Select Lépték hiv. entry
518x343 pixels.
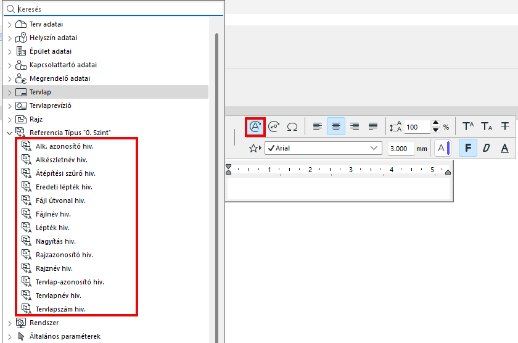(52, 228)
